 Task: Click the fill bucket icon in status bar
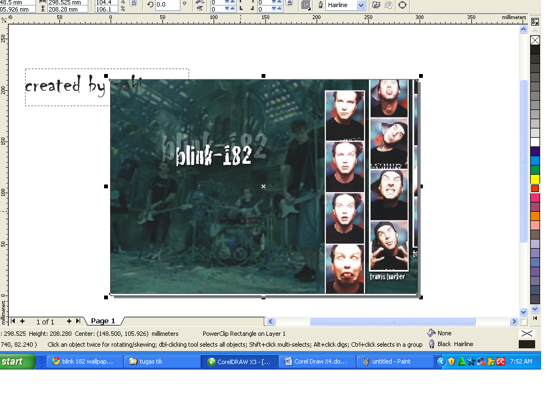click(432, 333)
